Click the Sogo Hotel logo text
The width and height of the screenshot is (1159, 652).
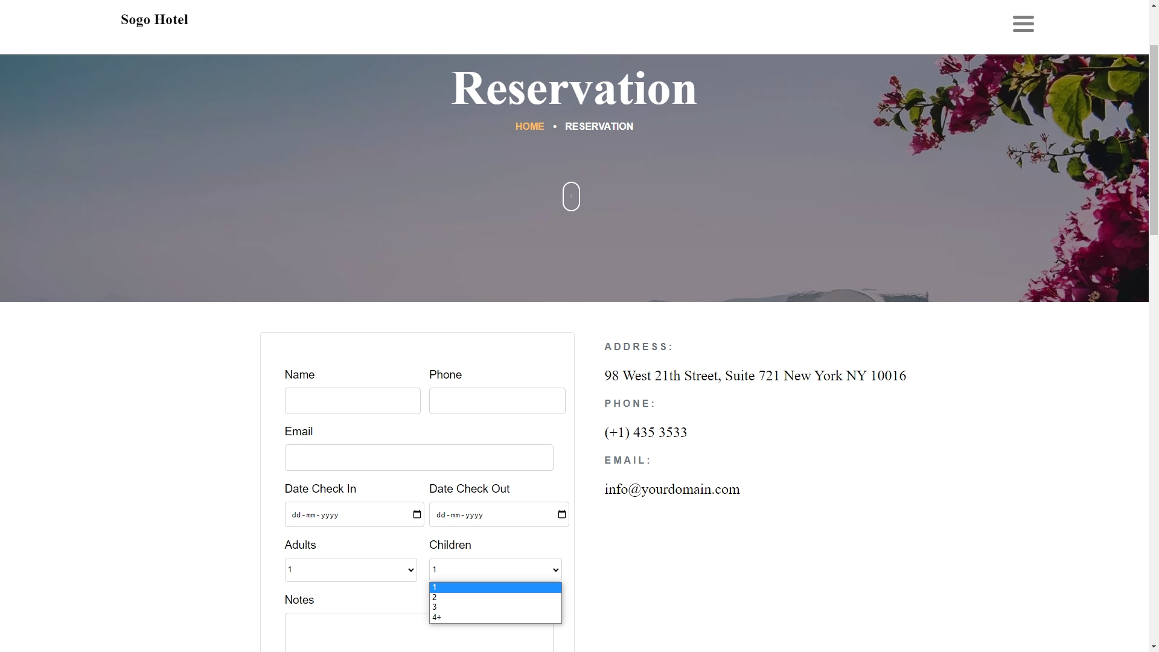(x=154, y=19)
